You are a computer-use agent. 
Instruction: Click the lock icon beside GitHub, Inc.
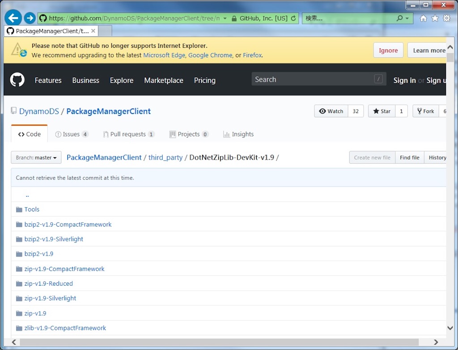click(x=234, y=18)
